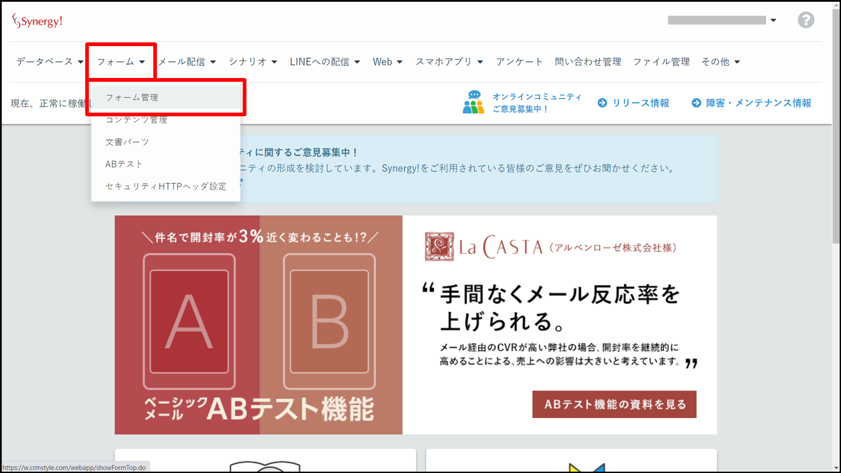The image size is (841, 473).
Task: Open the データベース menu
Action: point(49,61)
